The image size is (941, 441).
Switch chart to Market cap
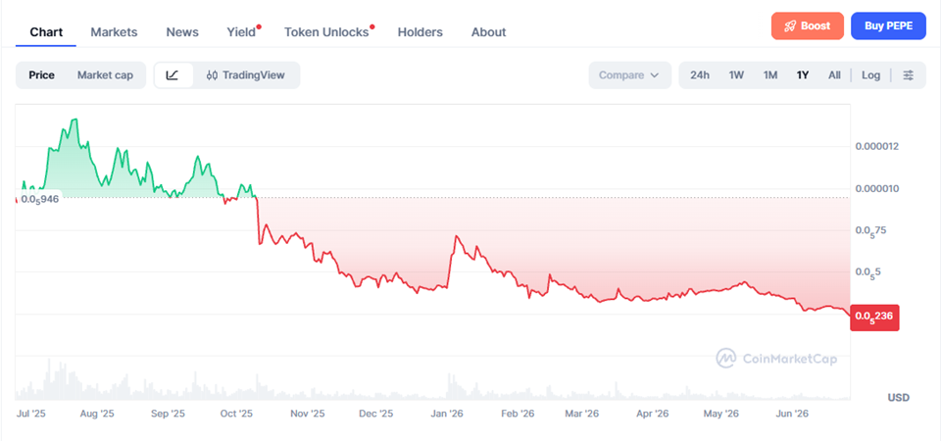[105, 75]
